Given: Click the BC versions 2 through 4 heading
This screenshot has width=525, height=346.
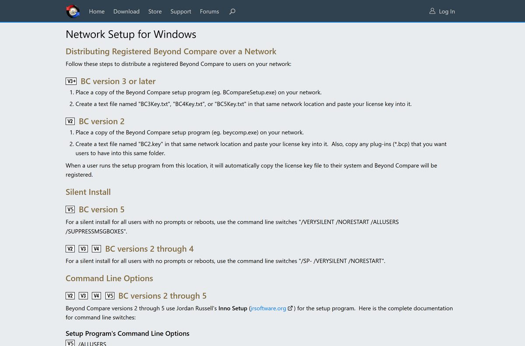Looking at the screenshot, I should [149, 249].
